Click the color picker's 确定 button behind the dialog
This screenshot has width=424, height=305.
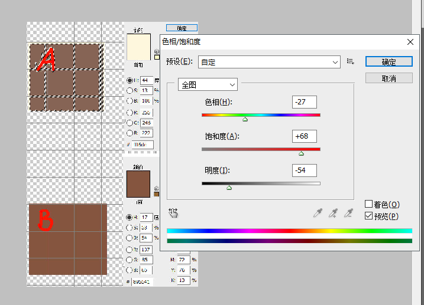182,28
